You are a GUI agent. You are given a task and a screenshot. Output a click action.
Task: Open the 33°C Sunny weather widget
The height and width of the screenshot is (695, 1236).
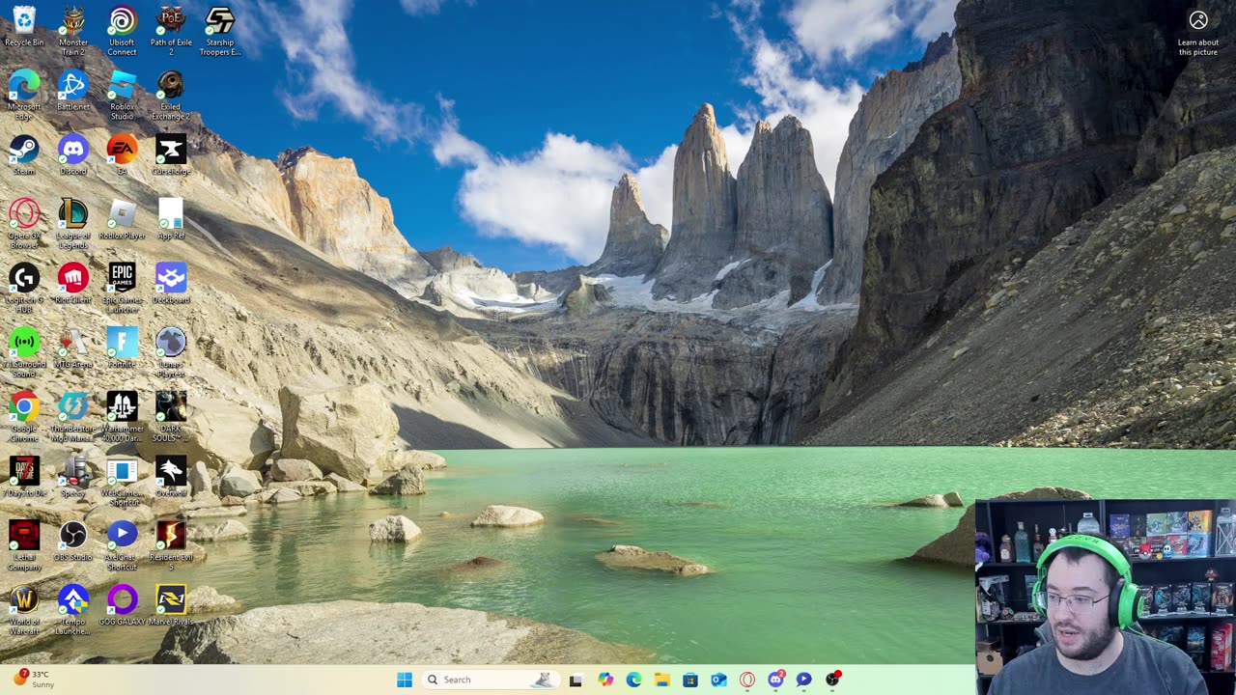33,679
